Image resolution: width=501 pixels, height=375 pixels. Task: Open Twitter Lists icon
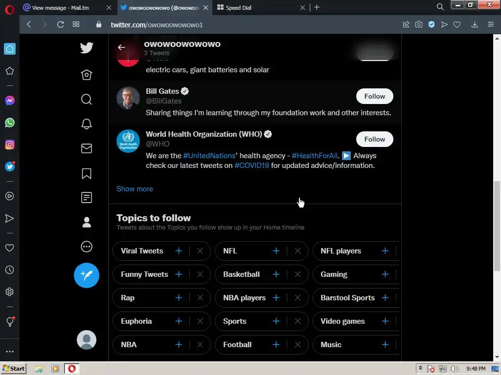coord(87,198)
